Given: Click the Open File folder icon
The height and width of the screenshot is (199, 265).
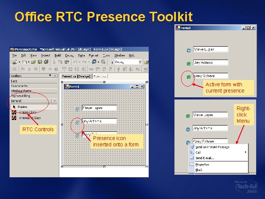Looking at the screenshot, I should coord(33,62).
